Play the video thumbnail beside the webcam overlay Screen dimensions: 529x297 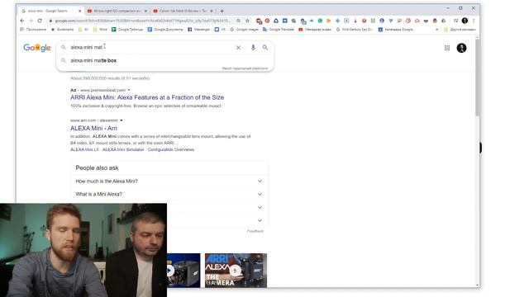pyautogui.click(x=183, y=271)
